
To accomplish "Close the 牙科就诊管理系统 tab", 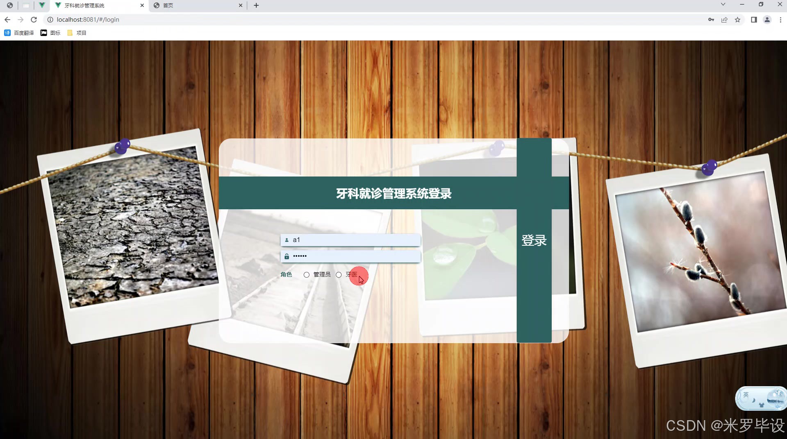I will click(142, 5).
